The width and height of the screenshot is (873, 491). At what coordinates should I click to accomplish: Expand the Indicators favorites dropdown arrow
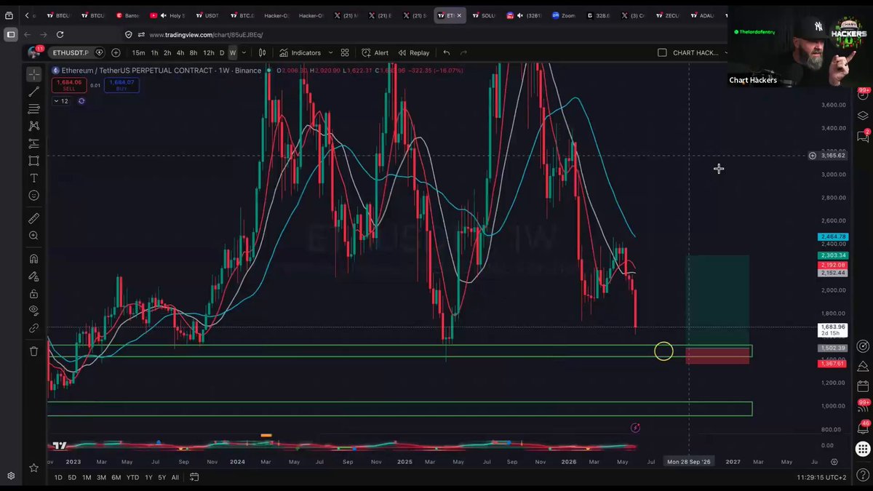tap(330, 52)
